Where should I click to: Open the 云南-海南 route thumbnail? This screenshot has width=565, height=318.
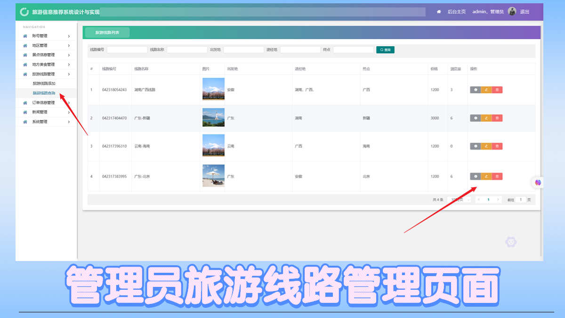click(x=213, y=146)
